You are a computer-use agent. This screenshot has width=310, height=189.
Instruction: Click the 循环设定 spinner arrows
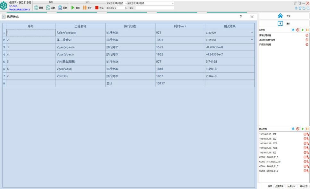126,8
